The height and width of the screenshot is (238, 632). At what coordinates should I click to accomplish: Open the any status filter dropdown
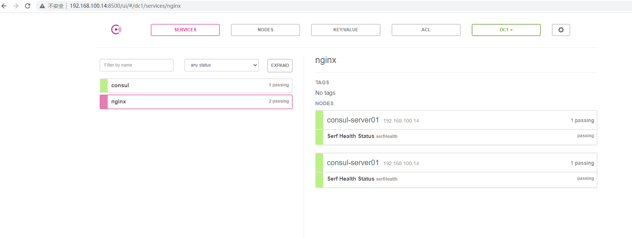tap(222, 65)
